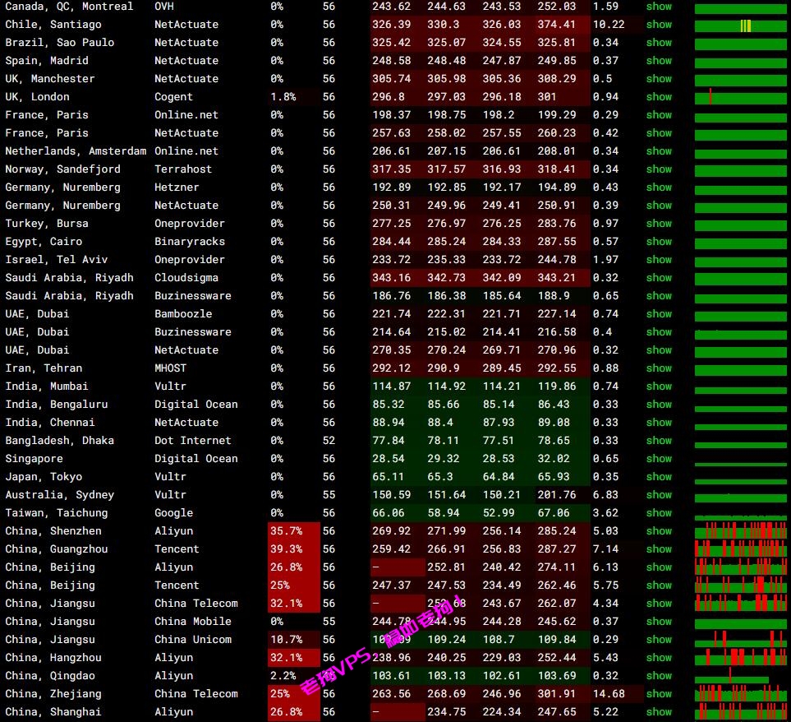Click the 374.41 worst latency value

click(x=557, y=24)
